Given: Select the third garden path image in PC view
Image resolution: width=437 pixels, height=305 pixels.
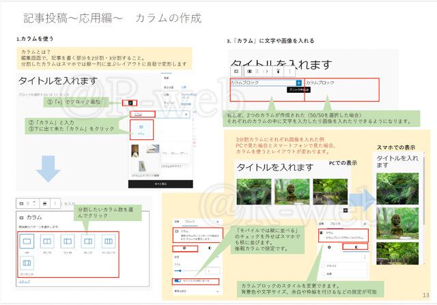Looking at the screenshot, I should 330,192.
